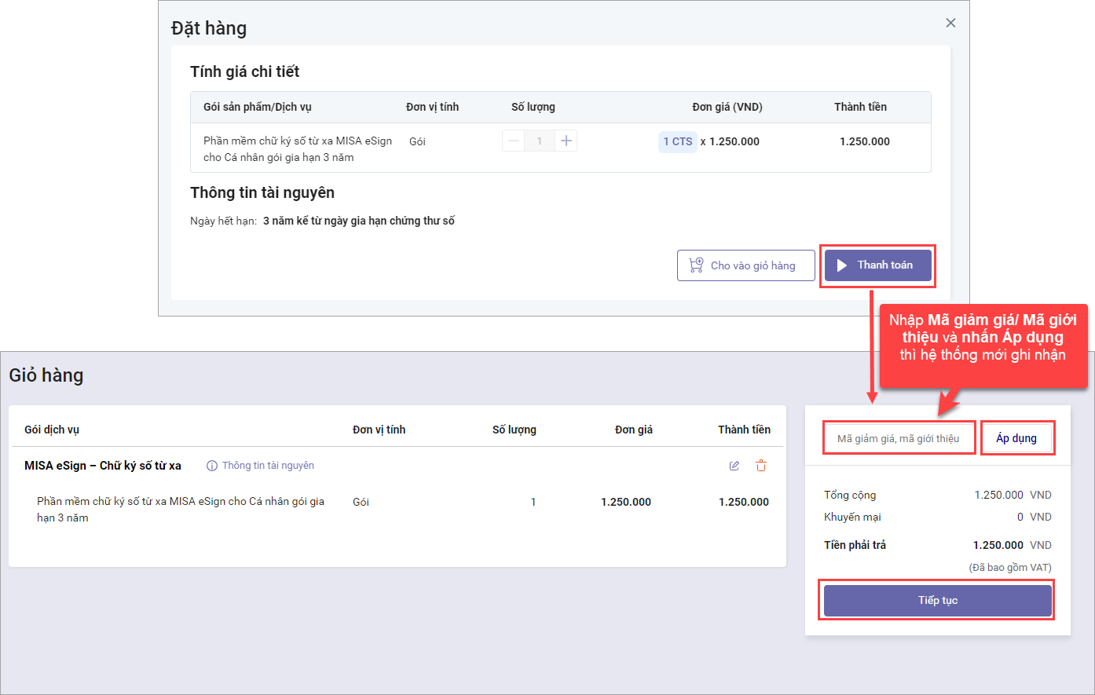This screenshot has width=1095, height=695.
Task: Click the Thành tiền header in Đặt hàng
Action: [x=860, y=107]
